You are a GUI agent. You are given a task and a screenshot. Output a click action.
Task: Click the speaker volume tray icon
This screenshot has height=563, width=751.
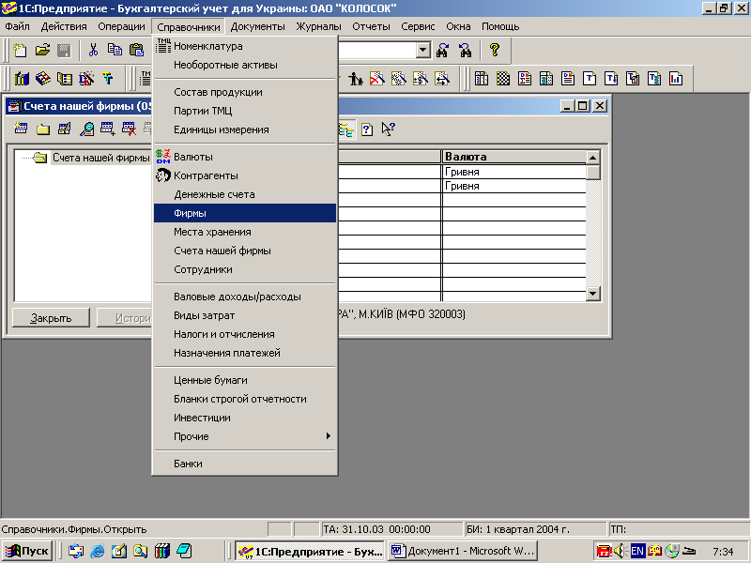621,551
